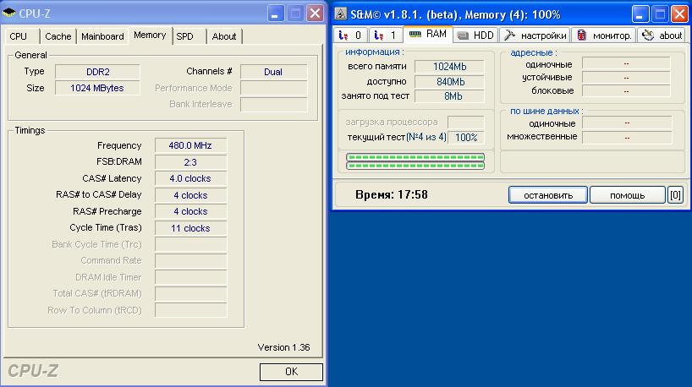The height and width of the screenshot is (387, 692).
Task: Click the Время: 17:58 timer text
Action: click(392, 195)
